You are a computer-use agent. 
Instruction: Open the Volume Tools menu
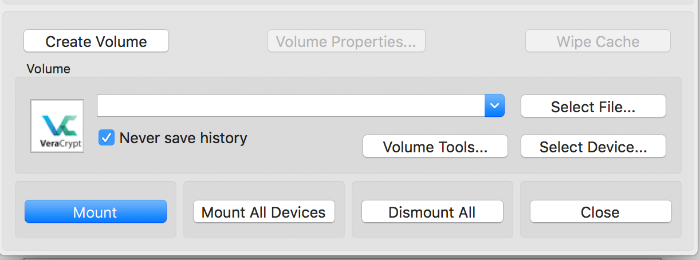435,147
